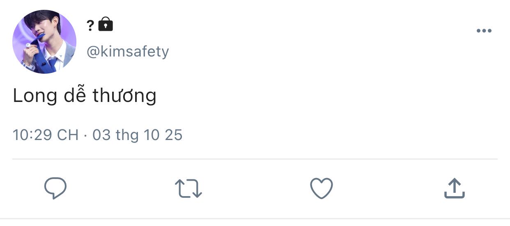Click the 10:29 CH timestamp

(45, 135)
